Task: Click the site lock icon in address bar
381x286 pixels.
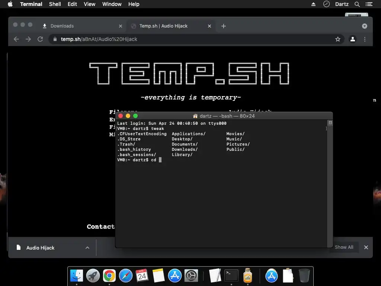Action: click(55, 39)
